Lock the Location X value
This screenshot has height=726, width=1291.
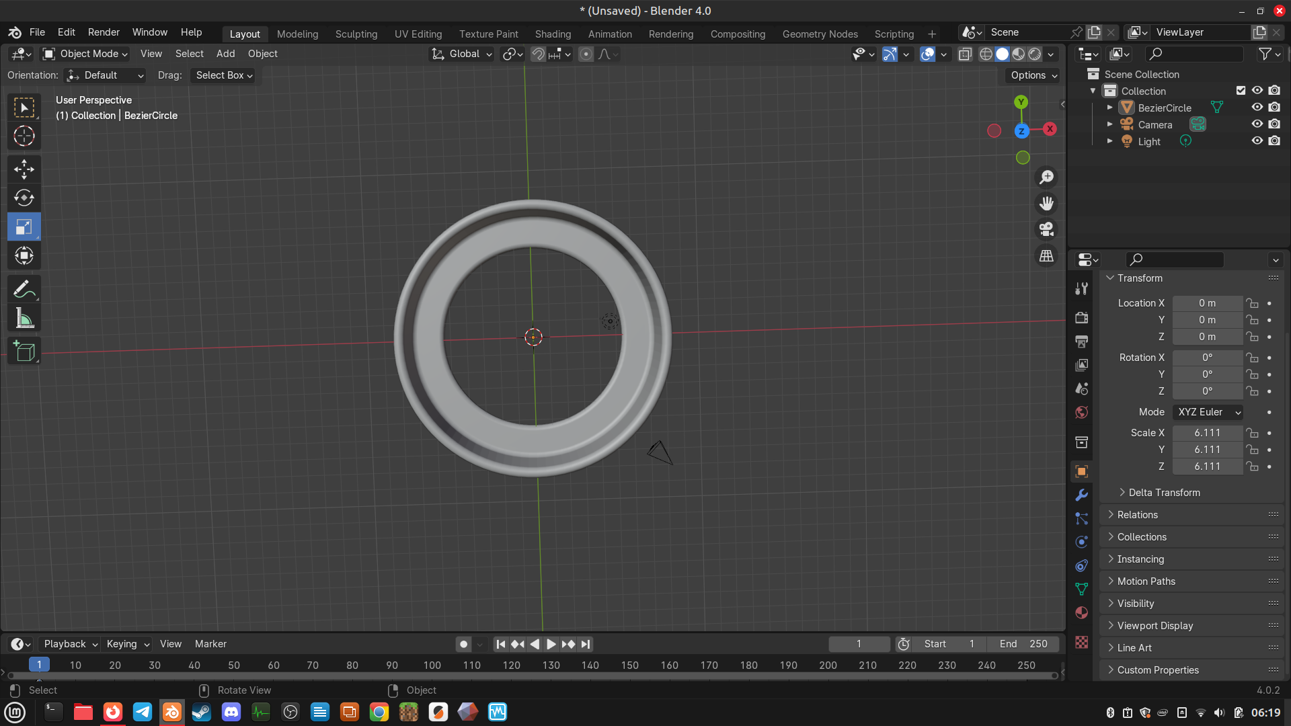1251,303
